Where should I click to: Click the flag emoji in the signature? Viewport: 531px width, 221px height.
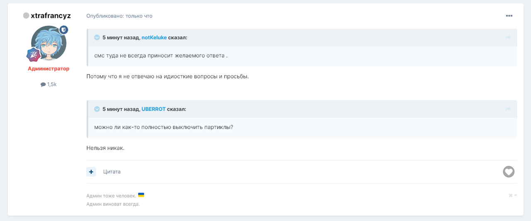[x=141, y=195]
